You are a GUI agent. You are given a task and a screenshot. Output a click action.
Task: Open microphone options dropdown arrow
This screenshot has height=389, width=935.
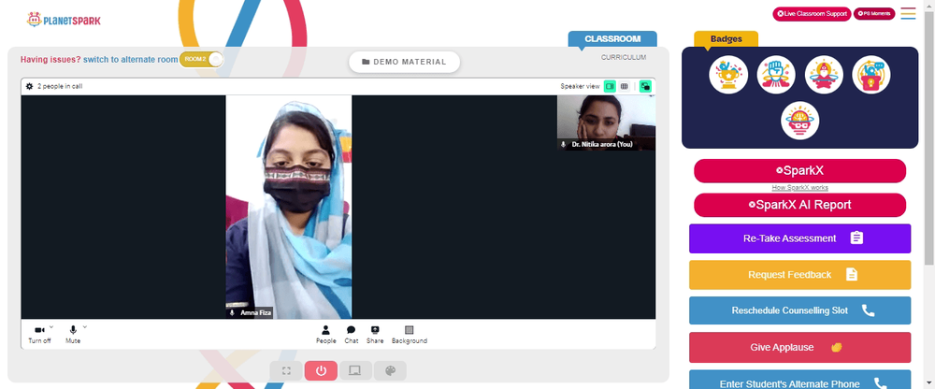point(84,327)
